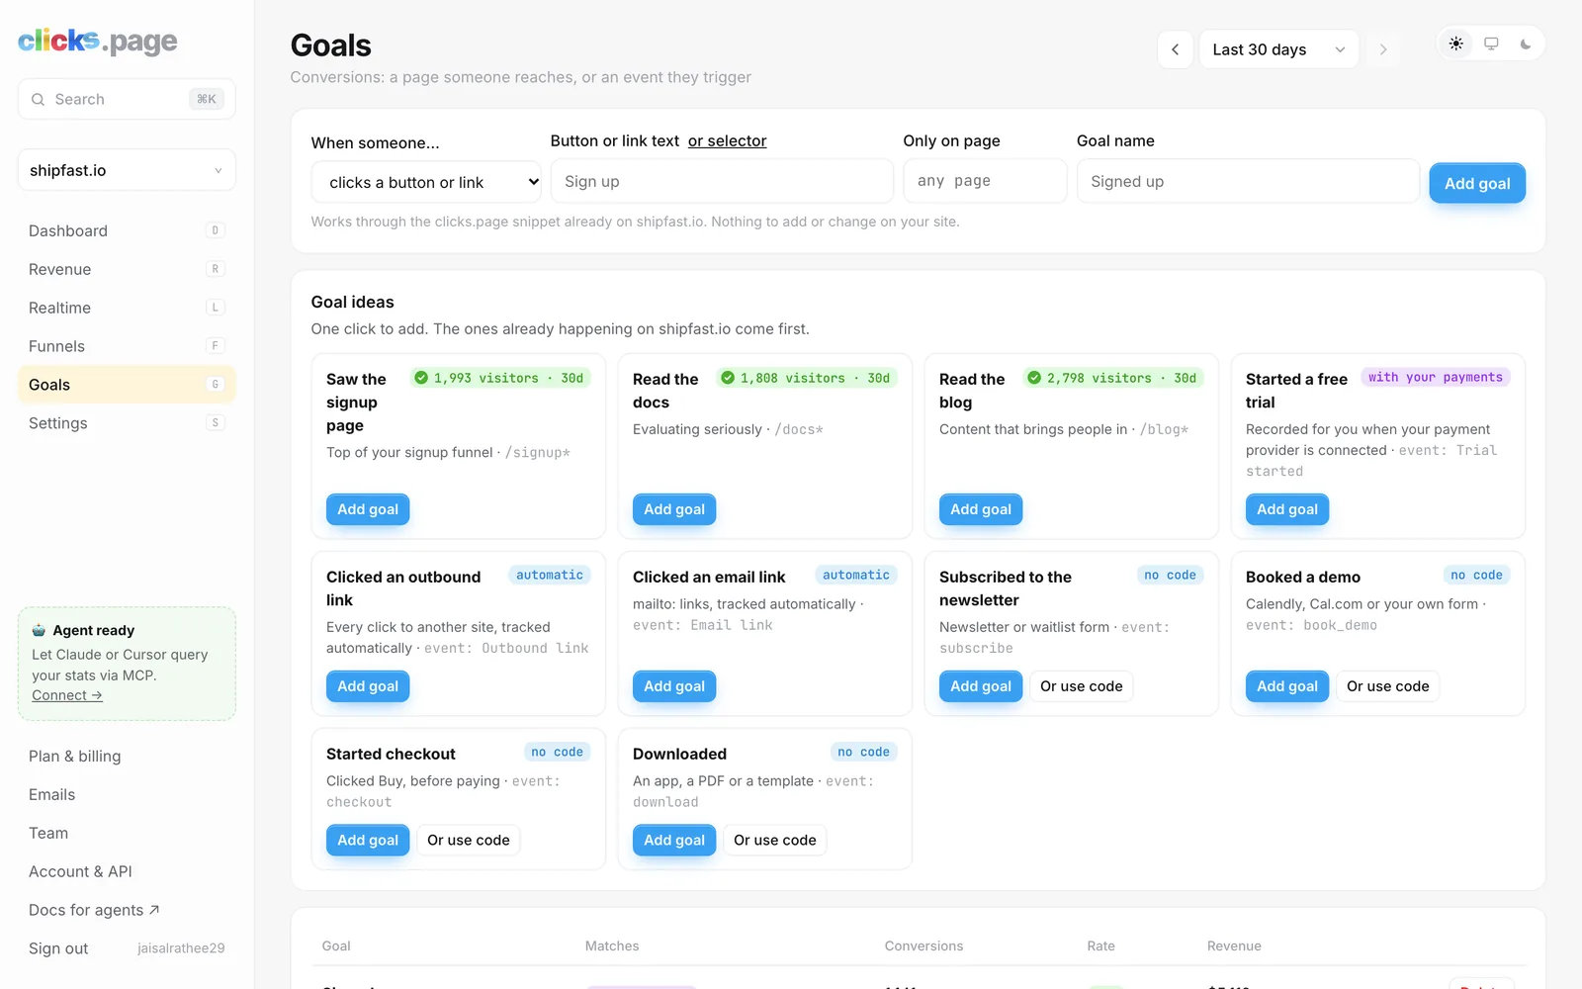Image resolution: width=1582 pixels, height=989 pixels.
Task: Click Sign out
Action: point(58,948)
